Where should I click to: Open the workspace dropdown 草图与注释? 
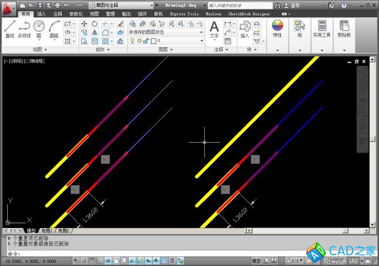(x=121, y=5)
